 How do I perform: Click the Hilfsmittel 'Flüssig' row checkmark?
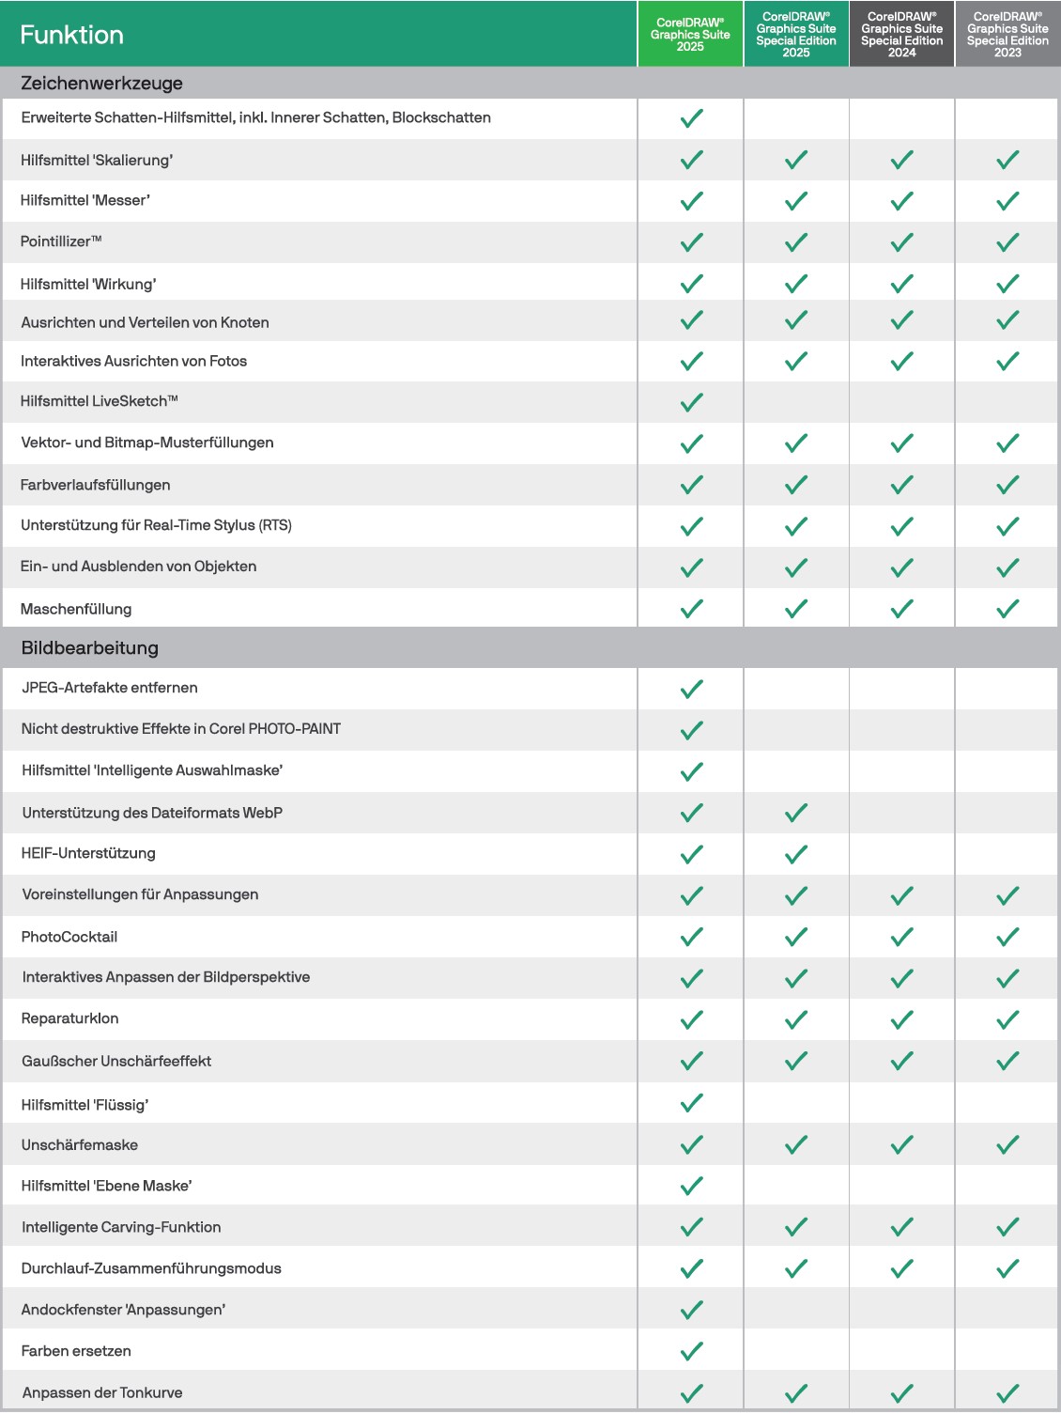(x=691, y=1103)
